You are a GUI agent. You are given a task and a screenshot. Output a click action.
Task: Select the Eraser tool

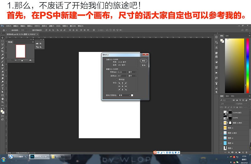click(3, 72)
